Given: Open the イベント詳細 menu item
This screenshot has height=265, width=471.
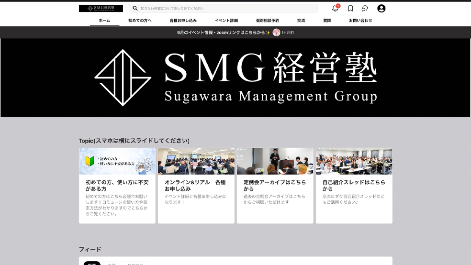Looking at the screenshot, I should click(226, 21).
